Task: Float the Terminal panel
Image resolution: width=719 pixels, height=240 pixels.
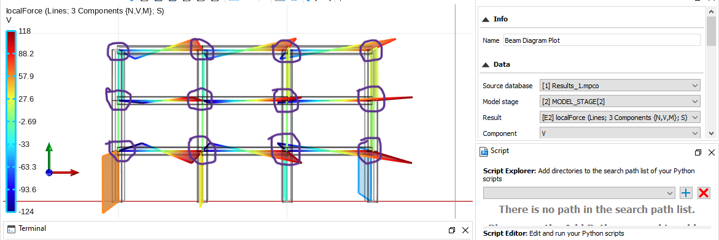Action: 452,230
